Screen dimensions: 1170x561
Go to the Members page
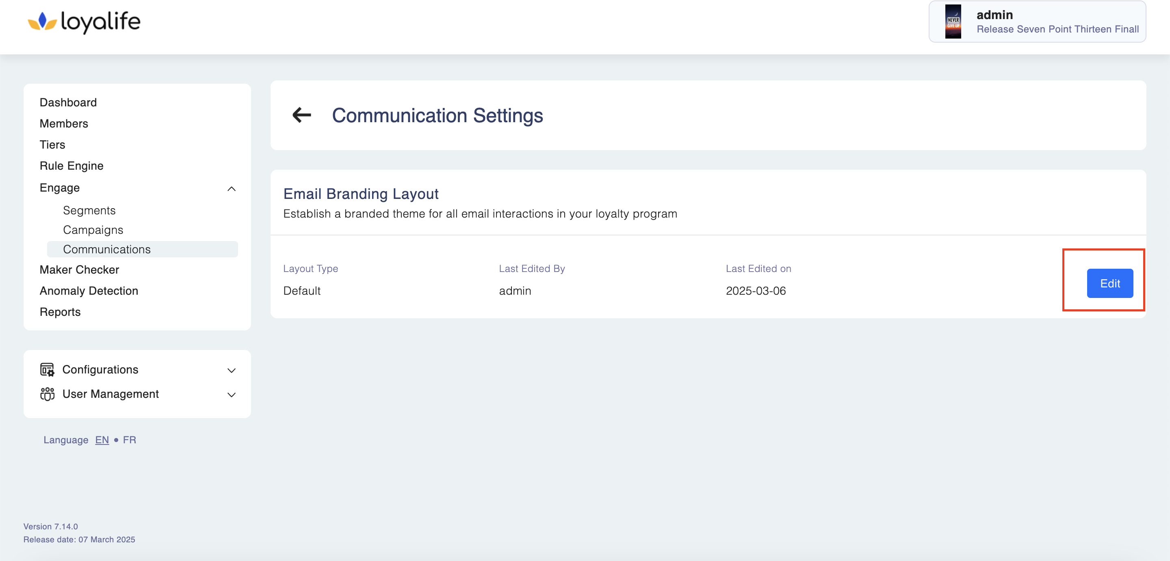(x=64, y=123)
